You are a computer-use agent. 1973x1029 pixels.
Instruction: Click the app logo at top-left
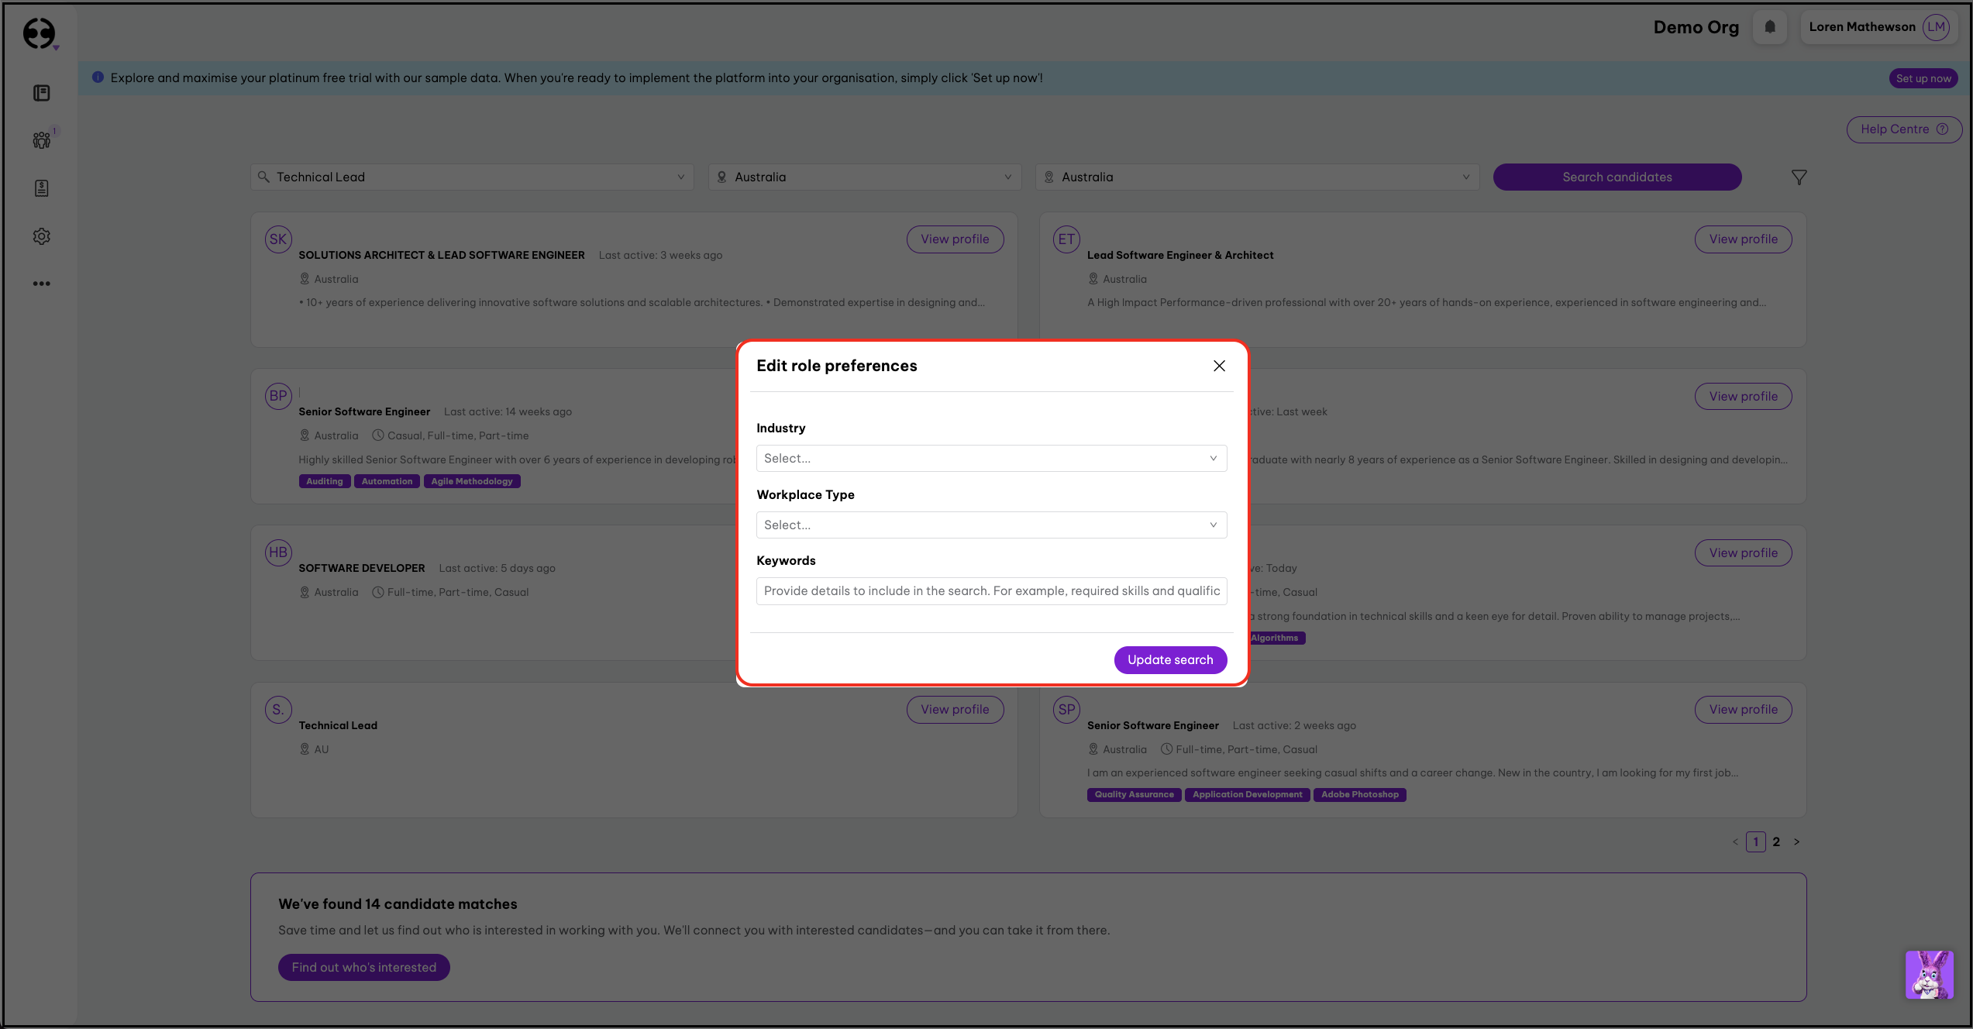[39, 33]
